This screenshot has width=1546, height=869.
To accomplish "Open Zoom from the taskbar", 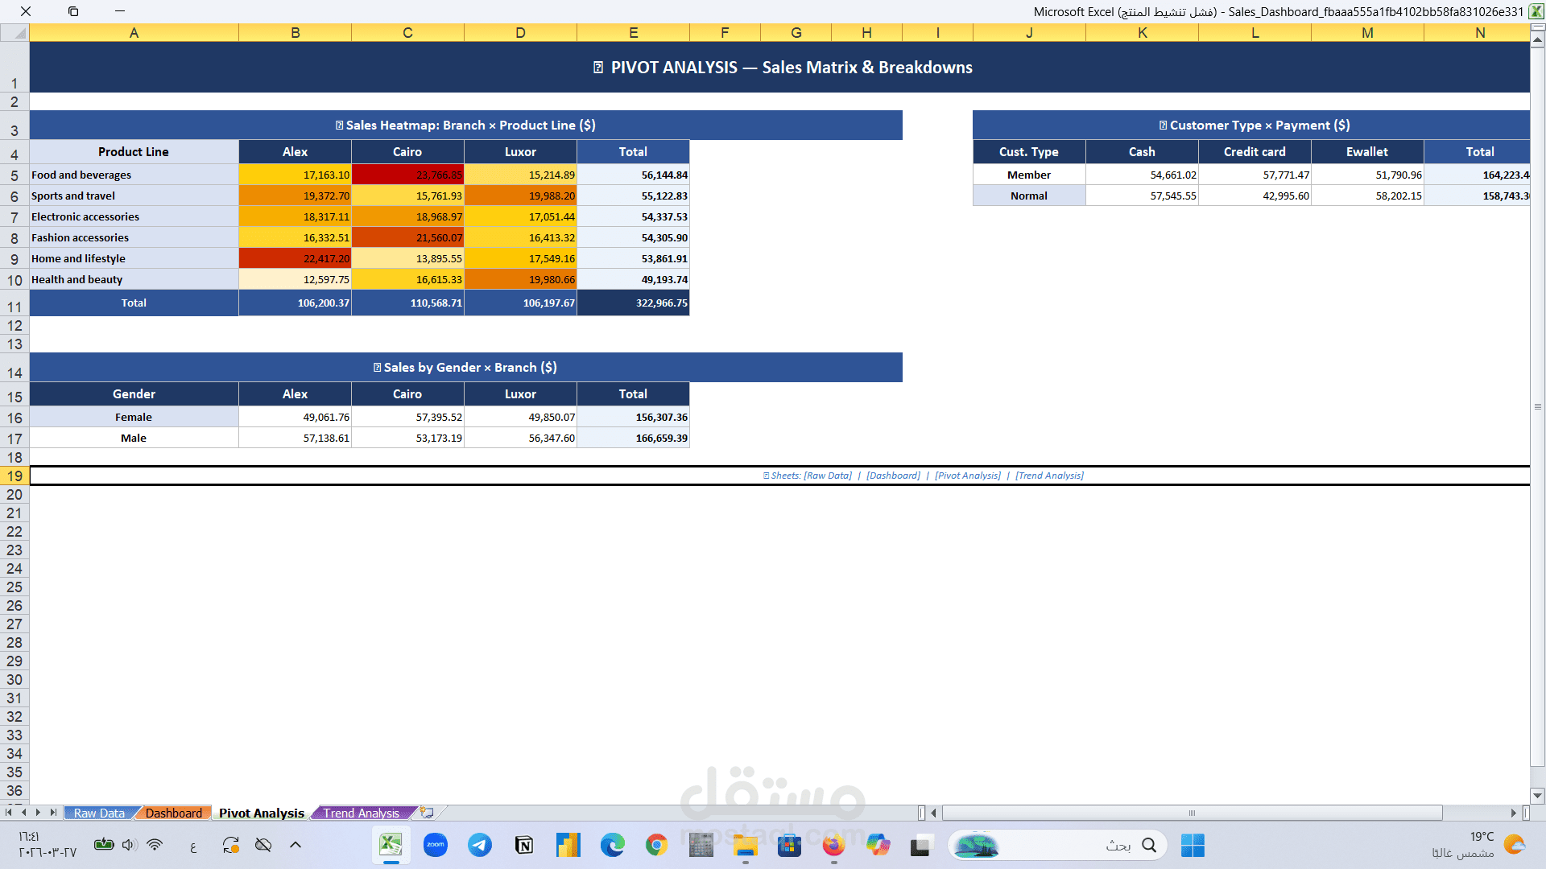I will click(x=436, y=845).
